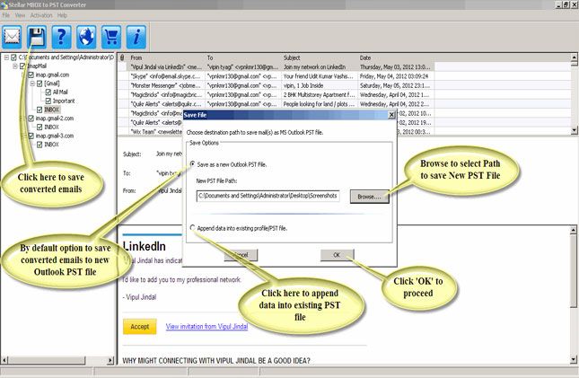Click the preview pane vertical scrollbar thumb
Screen dimensions: 579x378
(x=573, y=271)
